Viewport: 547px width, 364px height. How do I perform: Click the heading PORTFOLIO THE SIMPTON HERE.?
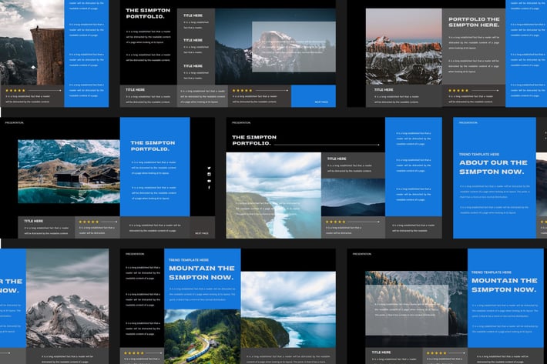coord(474,22)
